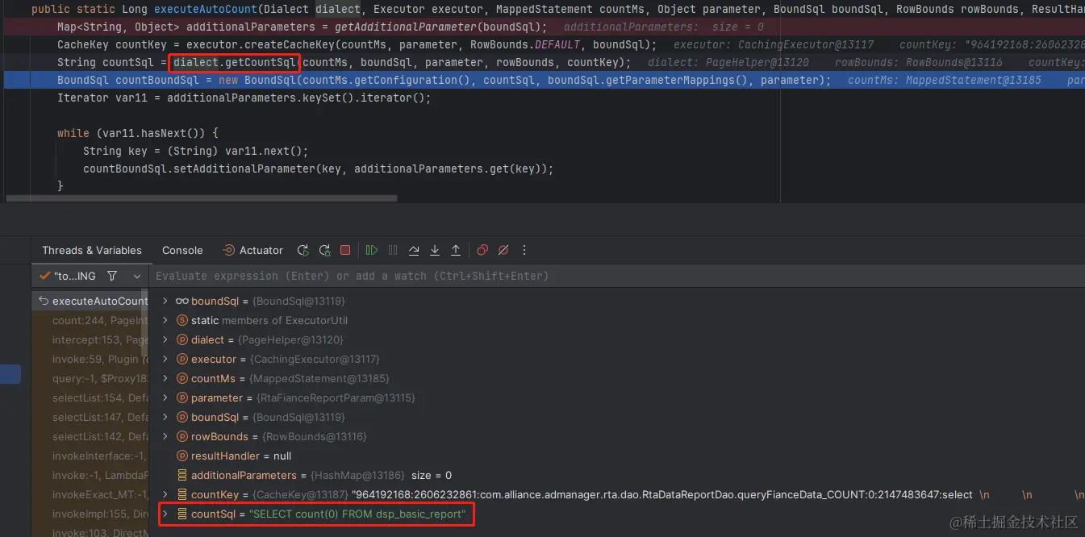Image resolution: width=1085 pixels, height=537 pixels.
Task: Expand the dialect PageHelper variable
Action: pyautogui.click(x=165, y=339)
